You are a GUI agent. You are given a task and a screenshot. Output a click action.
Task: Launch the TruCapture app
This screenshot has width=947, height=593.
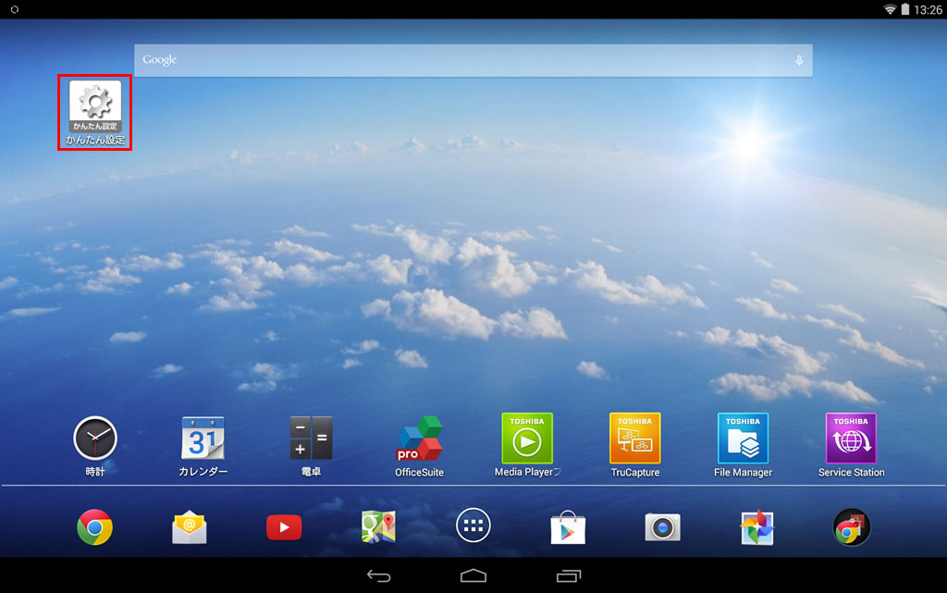tap(635, 439)
